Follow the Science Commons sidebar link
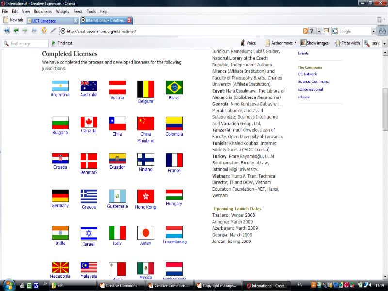This screenshot has height=291, width=388. tap(313, 82)
